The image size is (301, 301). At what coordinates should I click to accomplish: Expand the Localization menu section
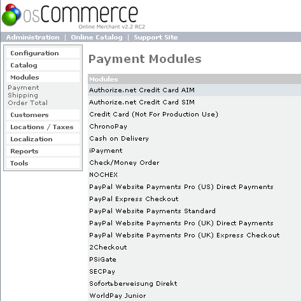pyautogui.click(x=43, y=139)
